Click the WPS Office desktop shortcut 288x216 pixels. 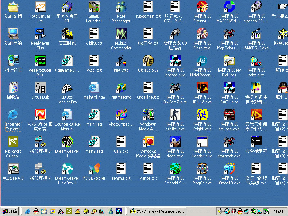[x=40, y=114]
